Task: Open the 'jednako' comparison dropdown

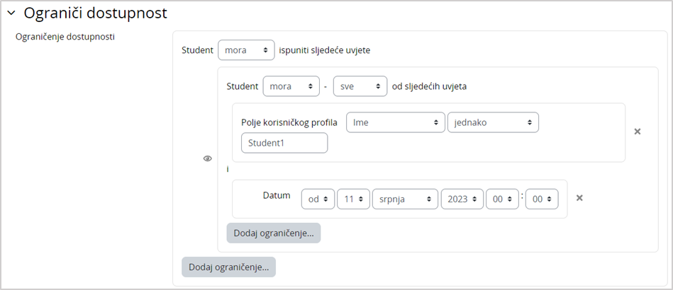Action: [492, 122]
